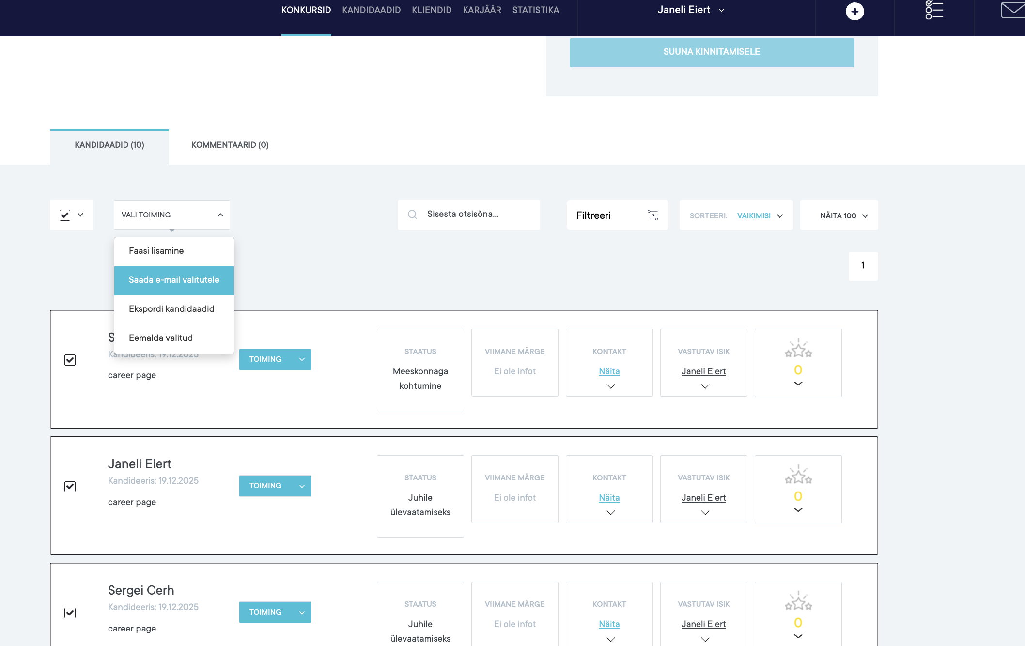The height and width of the screenshot is (646, 1025).
Task: Click star rating icon in Janeli Eiert row
Action: tap(798, 477)
